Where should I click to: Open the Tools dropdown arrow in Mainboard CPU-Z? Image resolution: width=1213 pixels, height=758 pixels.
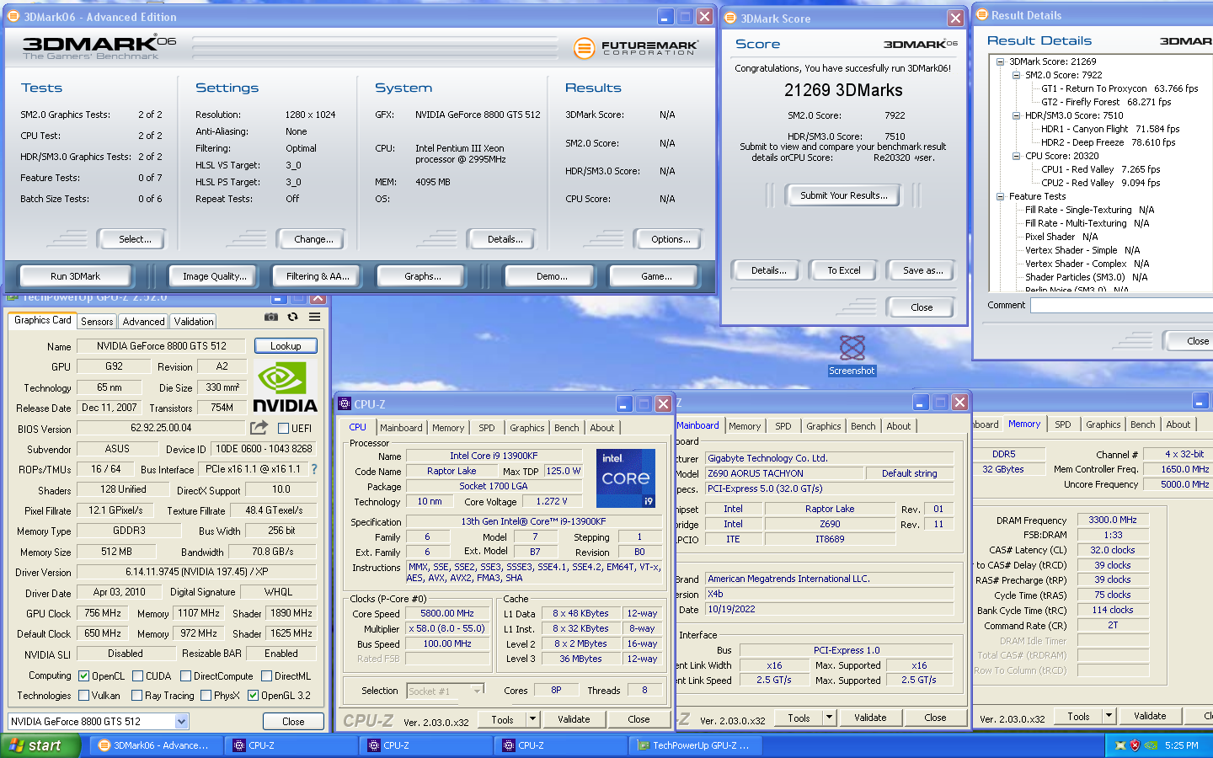click(830, 718)
